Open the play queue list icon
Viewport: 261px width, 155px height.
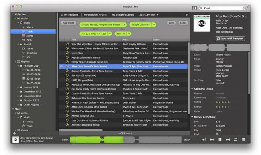243,139
